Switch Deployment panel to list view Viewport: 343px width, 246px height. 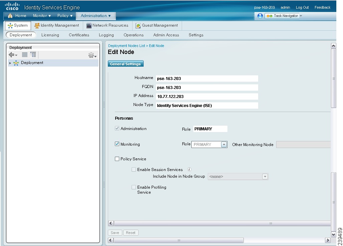coord(25,55)
